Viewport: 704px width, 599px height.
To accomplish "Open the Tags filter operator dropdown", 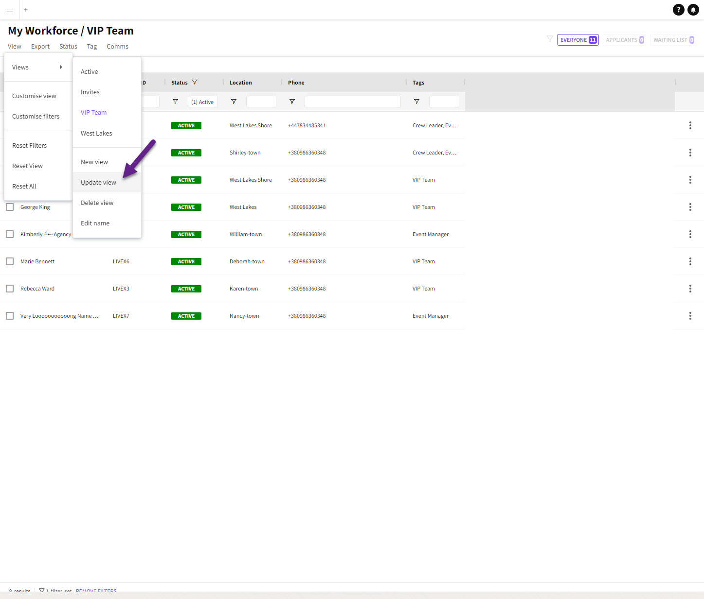I will [x=416, y=102].
